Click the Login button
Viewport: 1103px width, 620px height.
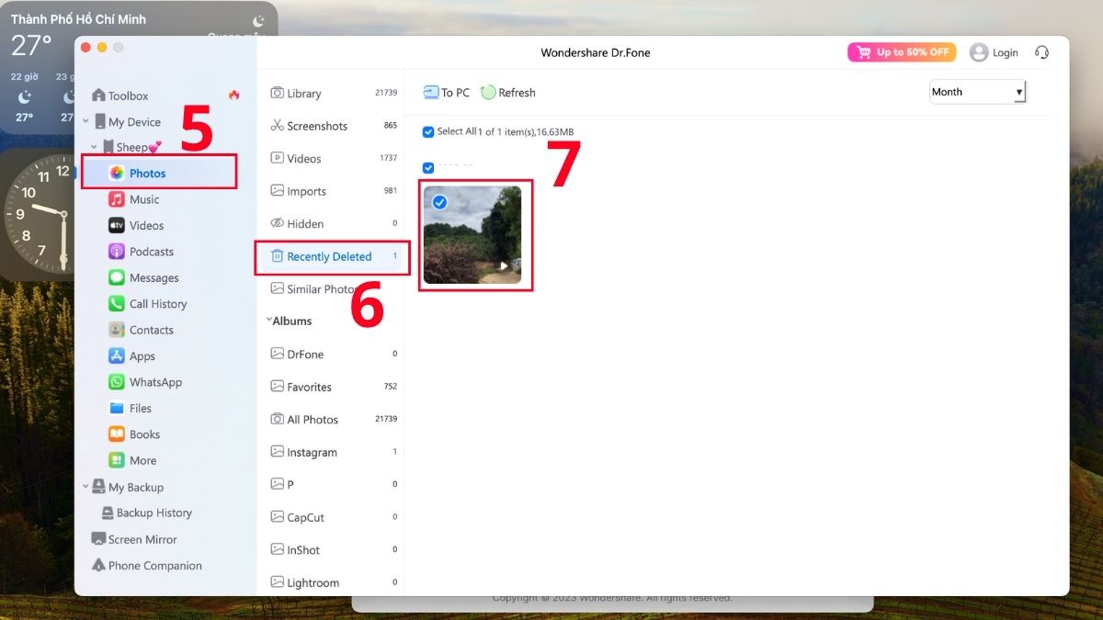[994, 52]
